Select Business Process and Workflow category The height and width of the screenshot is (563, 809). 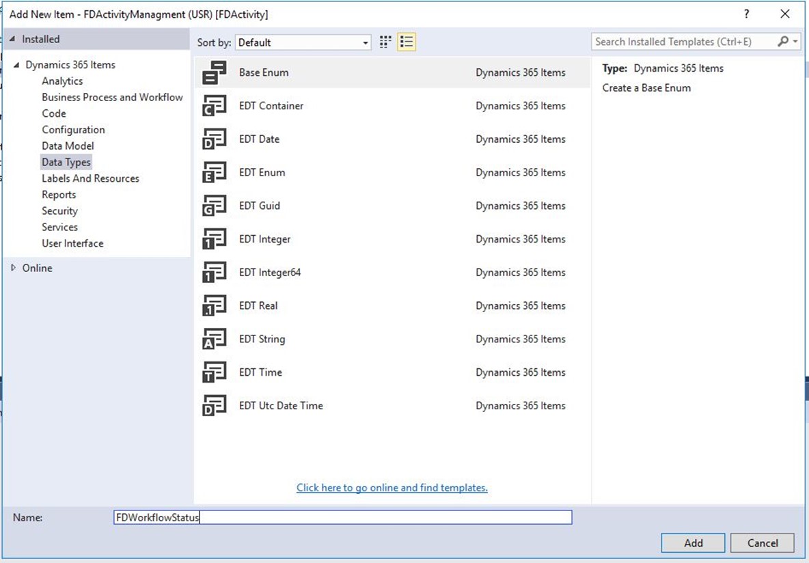pos(113,97)
